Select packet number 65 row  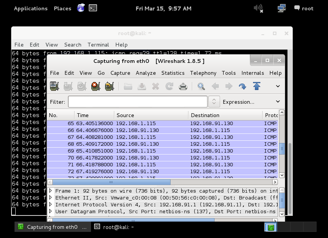click(x=162, y=123)
